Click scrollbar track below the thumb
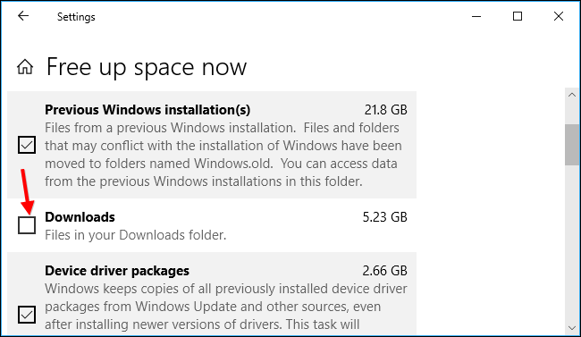This screenshot has width=581, height=337. (x=572, y=243)
